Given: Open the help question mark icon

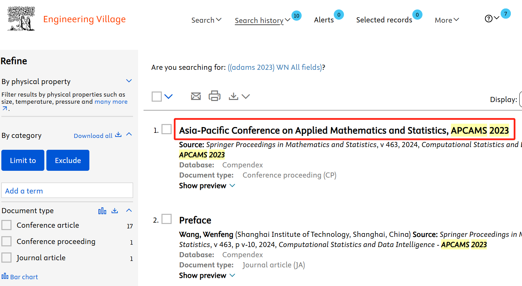Looking at the screenshot, I should pyautogui.click(x=488, y=19).
